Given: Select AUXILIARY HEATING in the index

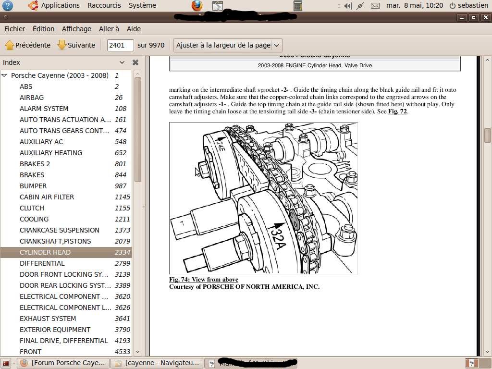Looking at the screenshot, I should point(66,153).
